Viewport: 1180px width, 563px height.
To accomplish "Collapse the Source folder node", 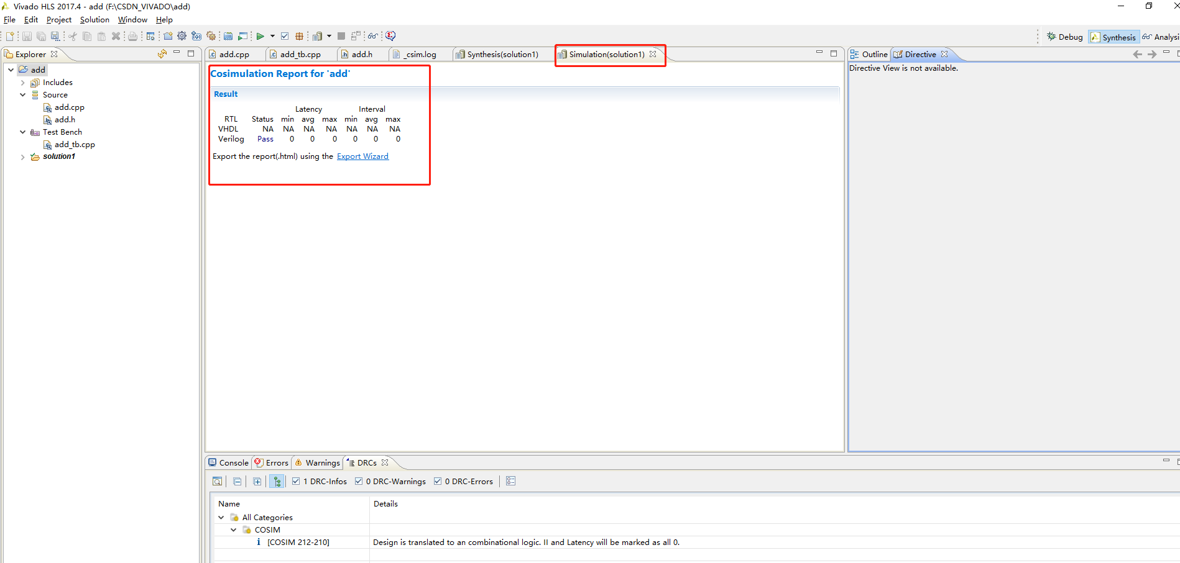I will coord(23,95).
